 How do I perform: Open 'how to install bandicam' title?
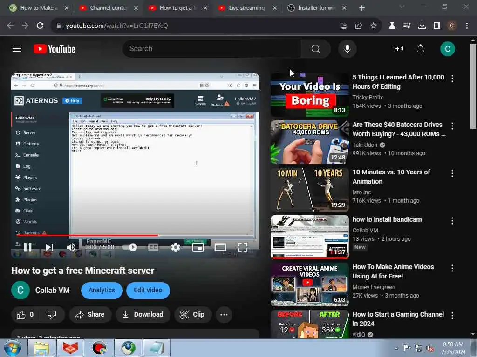pos(387,219)
